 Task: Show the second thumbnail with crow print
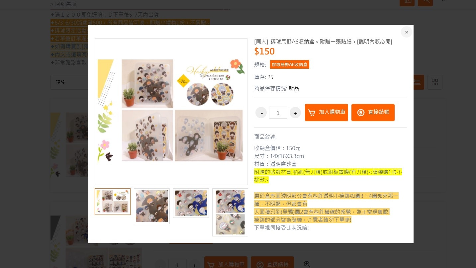point(152,206)
